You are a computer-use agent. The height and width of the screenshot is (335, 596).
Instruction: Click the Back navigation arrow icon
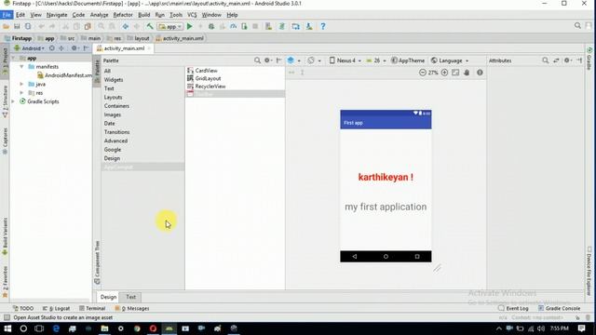(x=125, y=26)
